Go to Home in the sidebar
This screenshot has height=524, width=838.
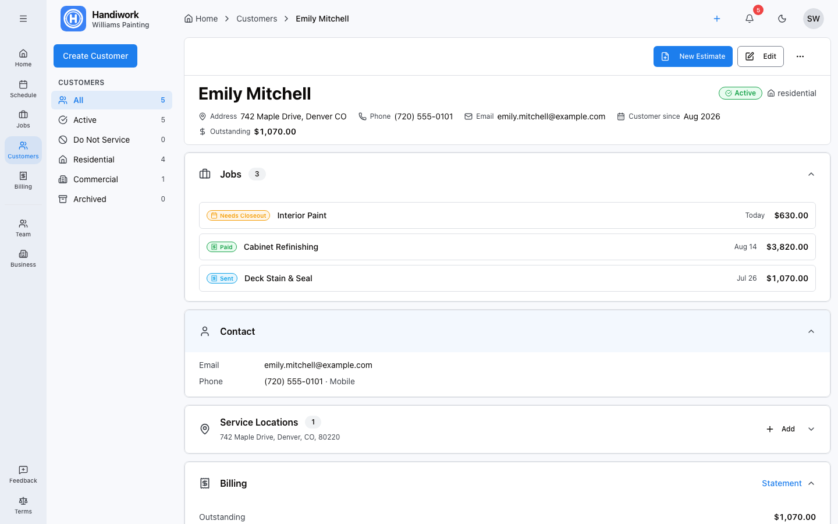pos(23,58)
